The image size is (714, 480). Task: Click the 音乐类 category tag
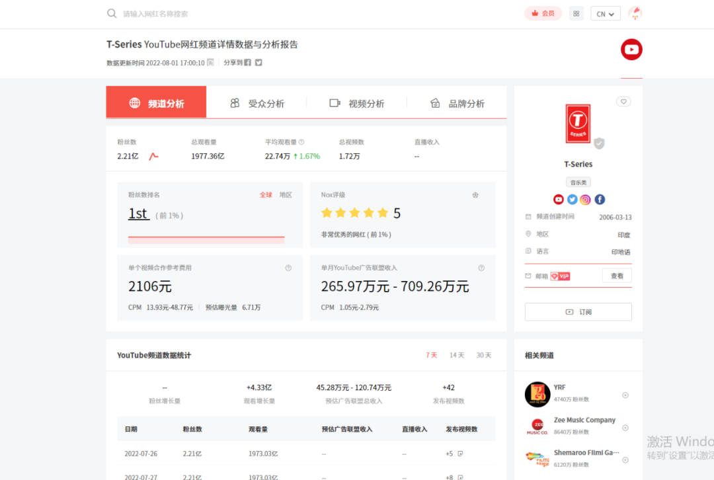pyautogui.click(x=578, y=182)
